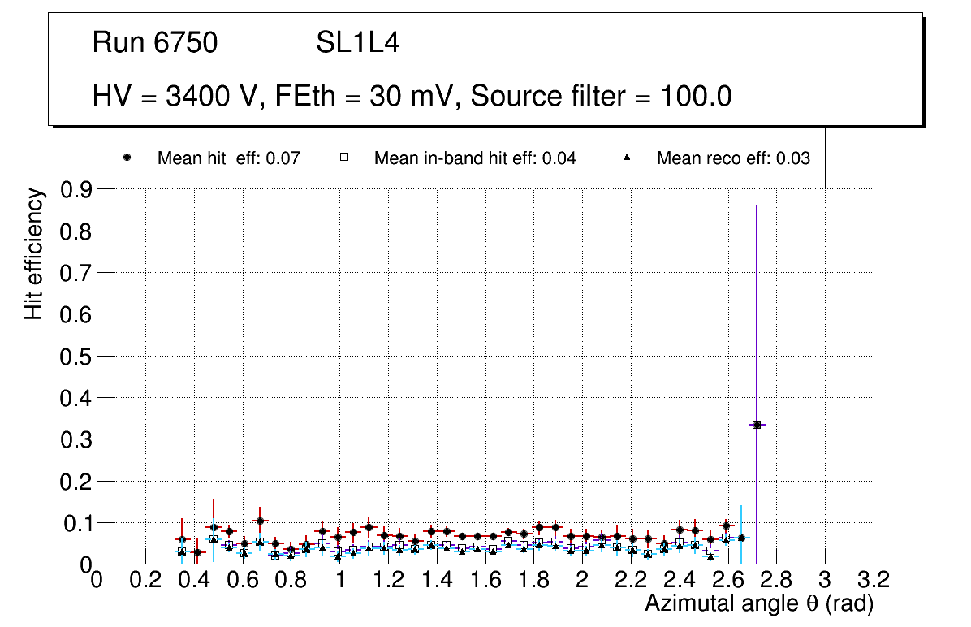
Task: Click the 'Mean hit eff: 0.07' legend label
Action: pos(229,158)
